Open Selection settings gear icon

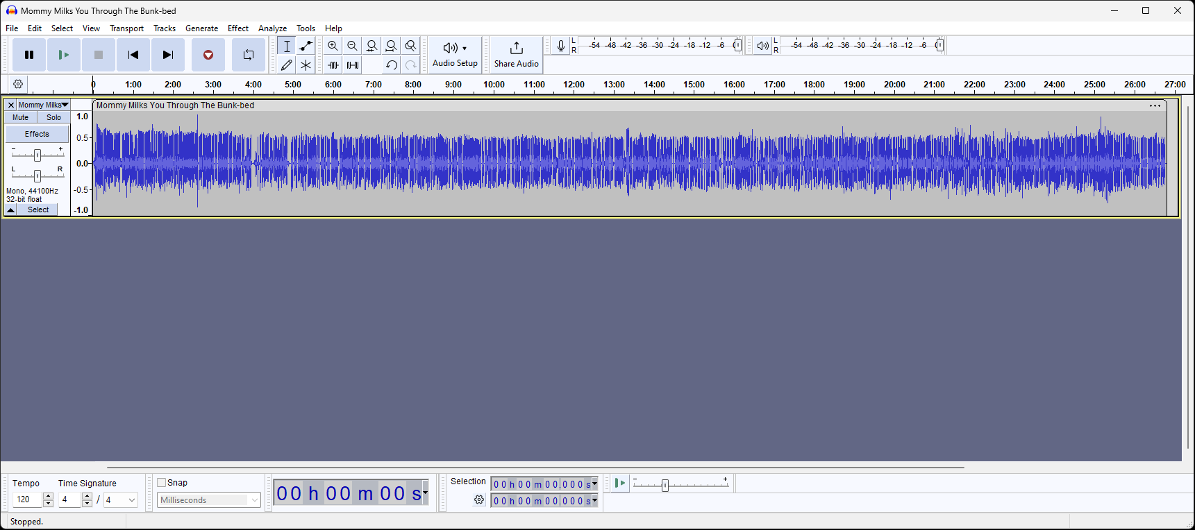479,499
